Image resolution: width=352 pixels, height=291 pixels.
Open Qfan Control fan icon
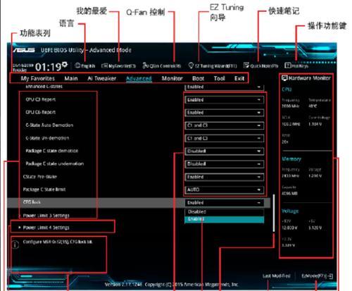pos(146,66)
